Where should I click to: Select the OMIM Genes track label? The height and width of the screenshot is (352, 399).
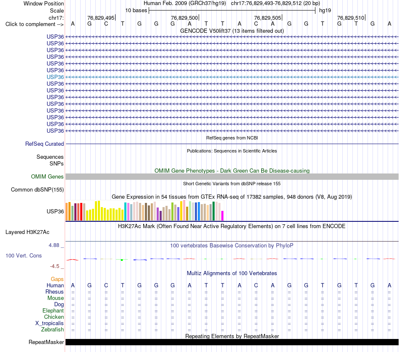pos(47,177)
